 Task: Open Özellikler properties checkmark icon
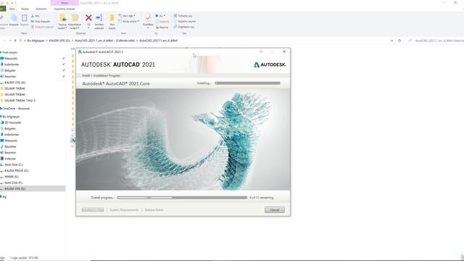(x=148, y=17)
